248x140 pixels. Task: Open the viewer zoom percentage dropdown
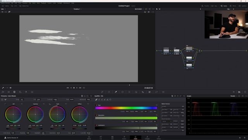click(x=3, y=9)
